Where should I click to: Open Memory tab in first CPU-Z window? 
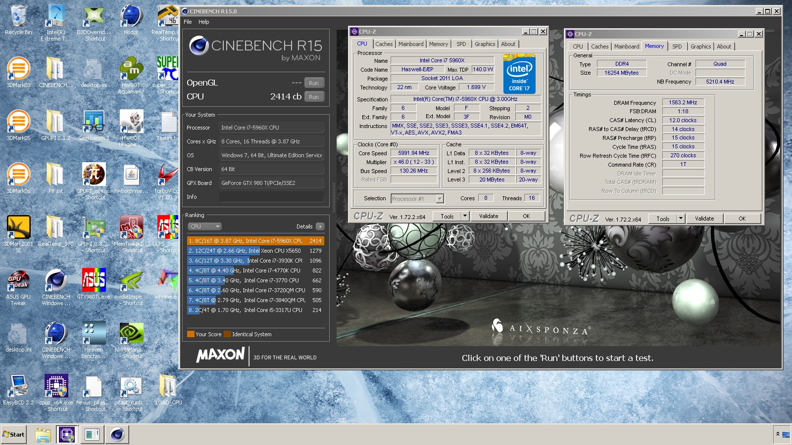(439, 44)
